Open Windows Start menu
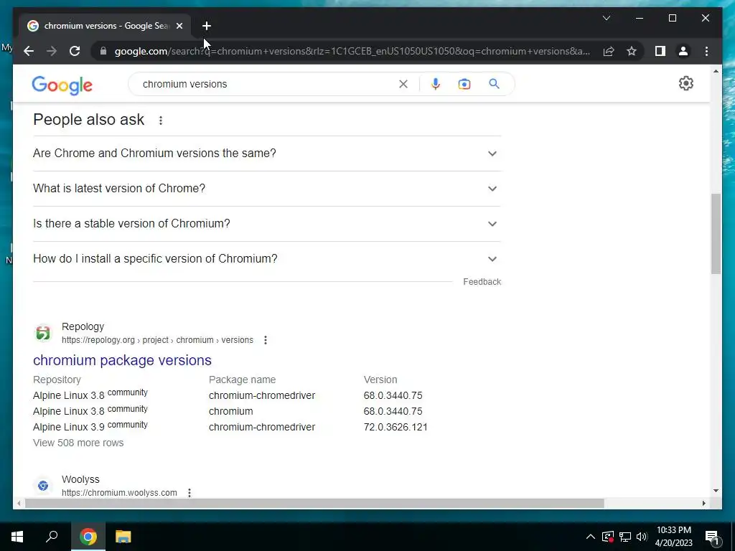The image size is (735, 551). (17, 537)
